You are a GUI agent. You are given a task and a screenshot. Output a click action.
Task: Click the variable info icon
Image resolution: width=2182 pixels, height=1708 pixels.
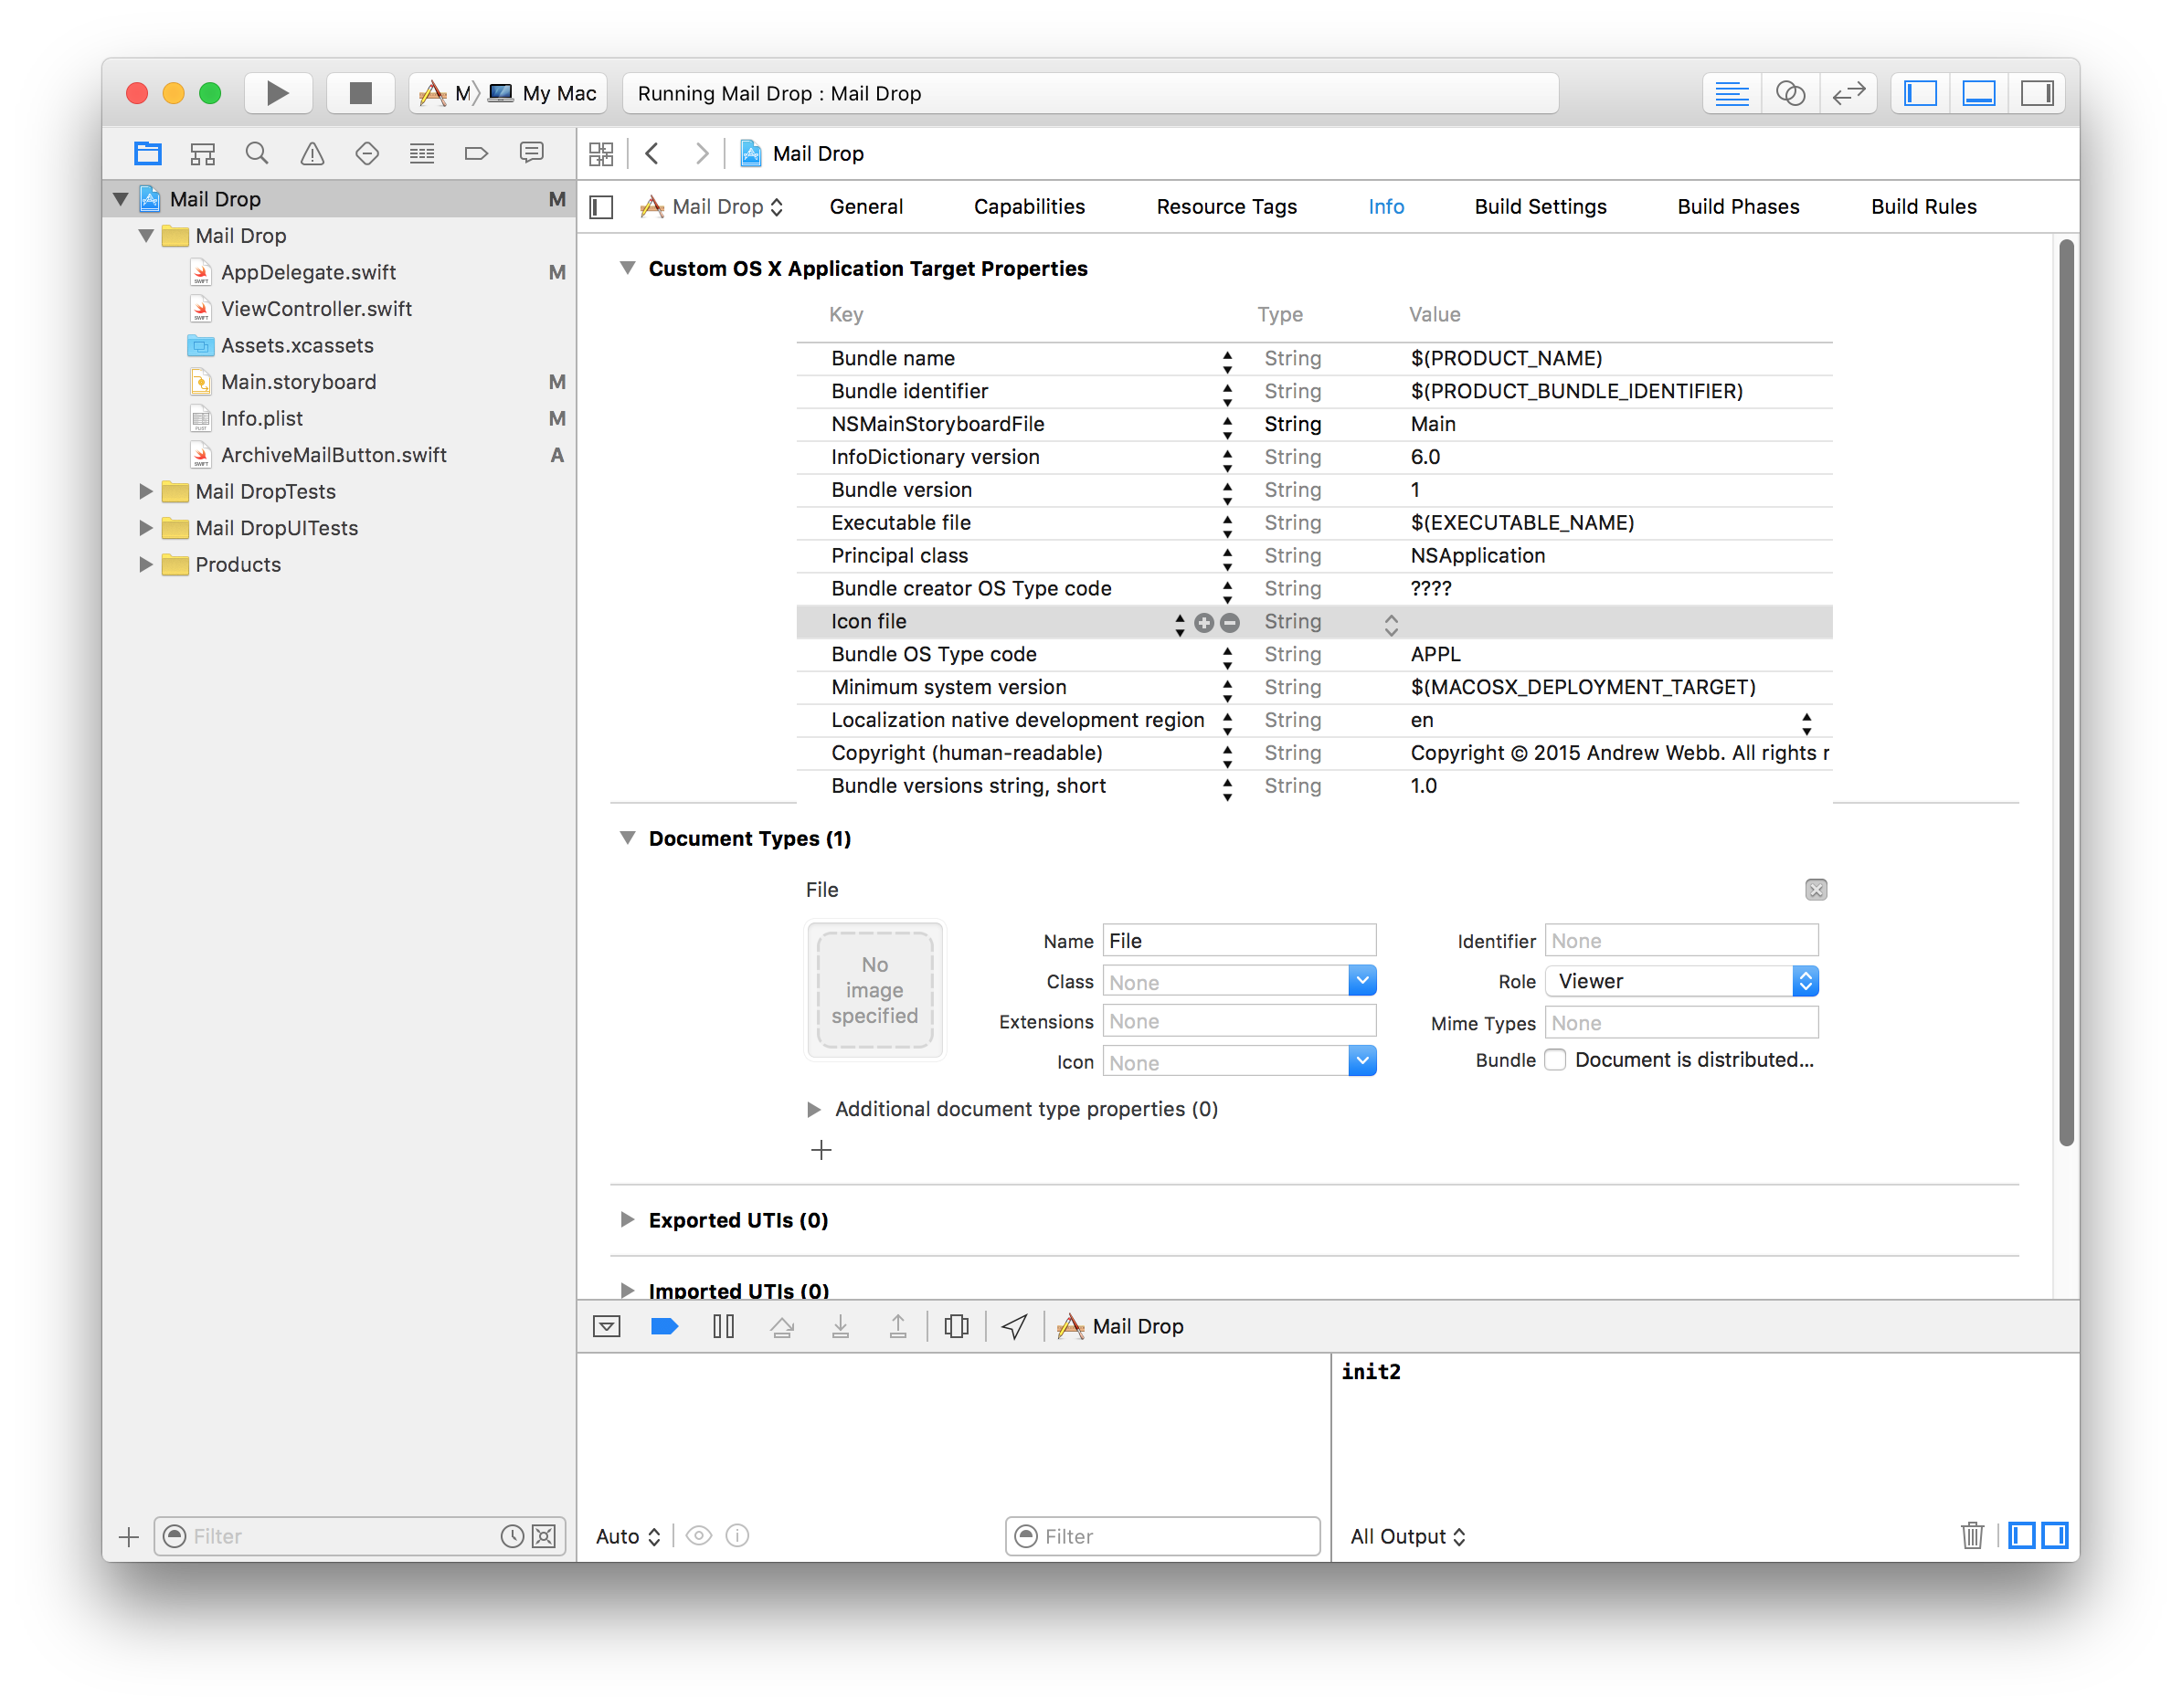coord(737,1535)
